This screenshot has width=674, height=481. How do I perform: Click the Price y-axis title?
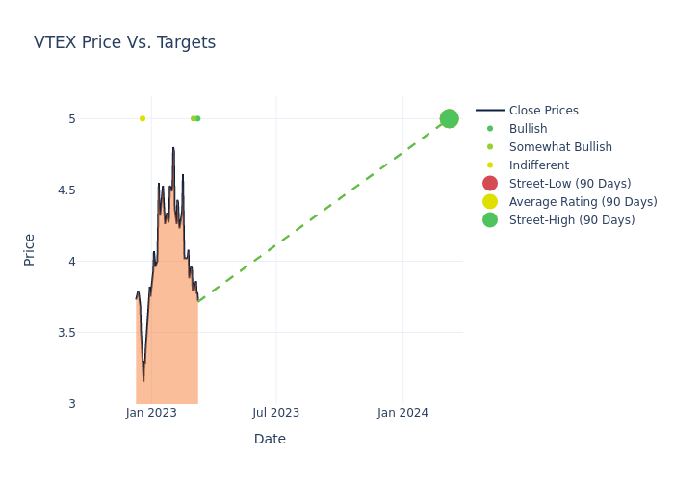tap(29, 249)
